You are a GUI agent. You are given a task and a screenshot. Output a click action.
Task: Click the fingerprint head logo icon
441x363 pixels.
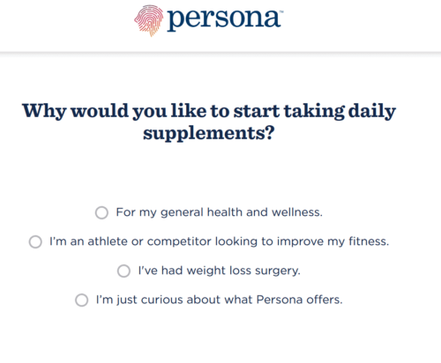coord(149,20)
